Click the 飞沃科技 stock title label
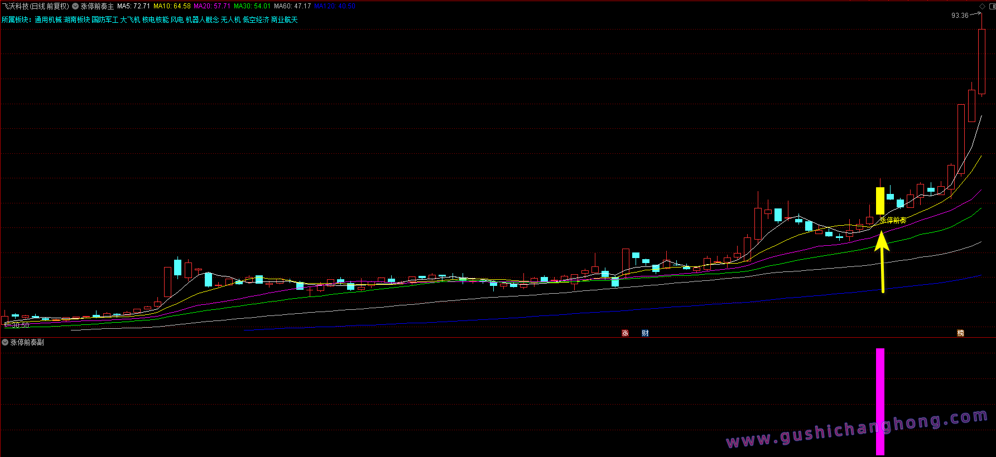This screenshot has width=996, height=457. coord(35,6)
